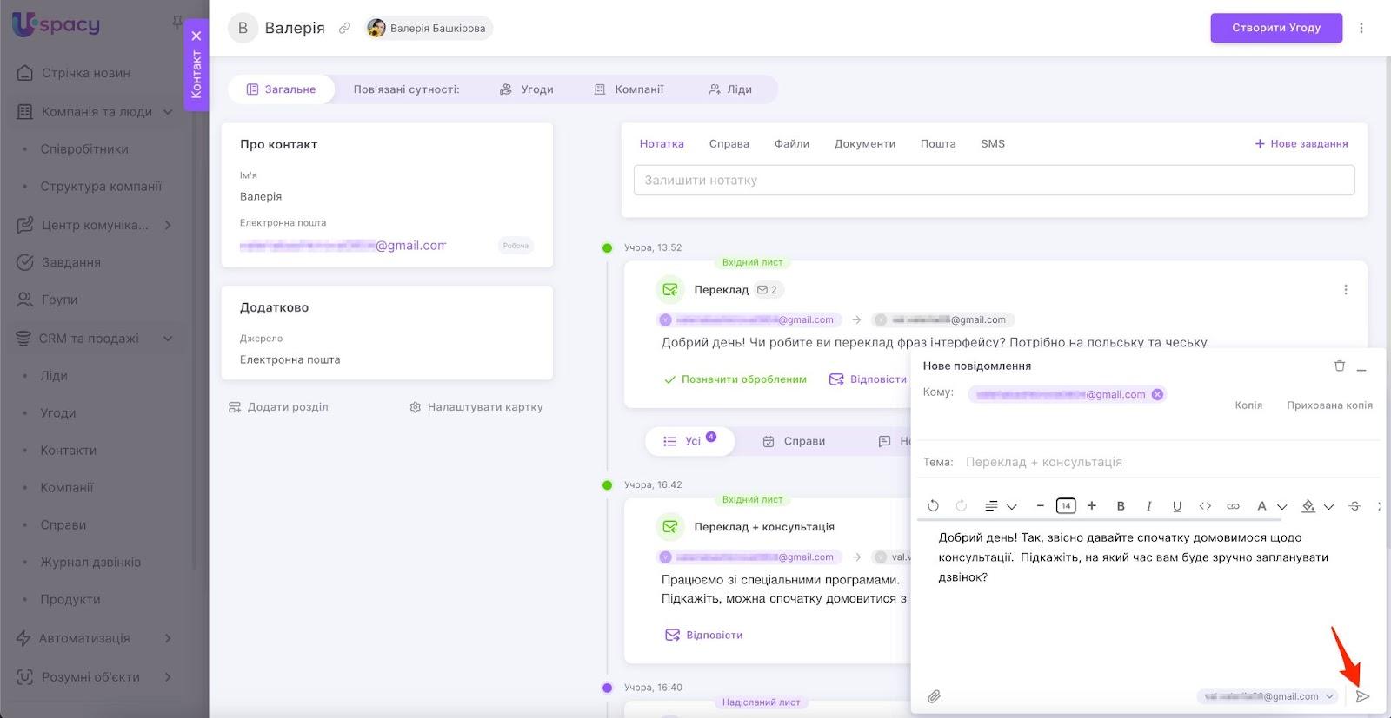
Task: Click Додати розділ
Action: (x=278, y=407)
